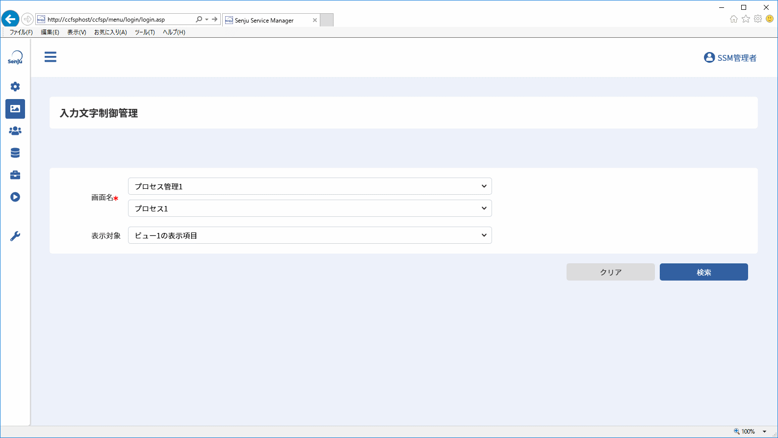Open the favorites star icon

point(746,19)
